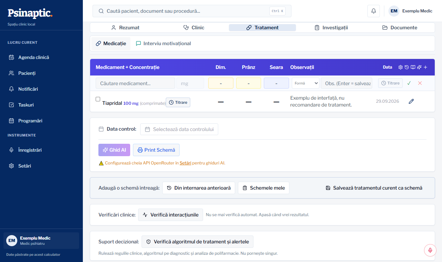This screenshot has width=442, height=262.
Task: Follow the Setări link in the API warning
Action: (x=185, y=163)
